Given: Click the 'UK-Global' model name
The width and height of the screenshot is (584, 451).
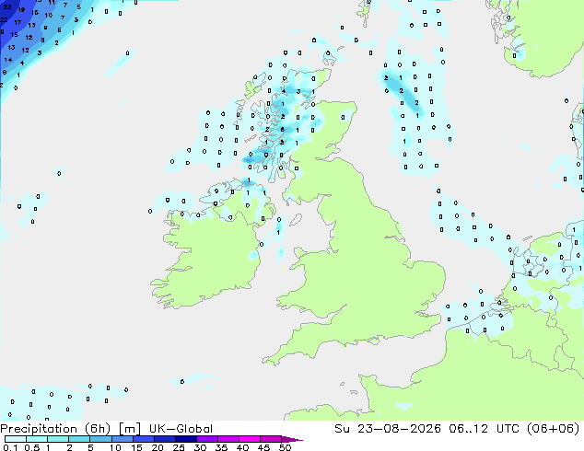Looking at the screenshot, I should tap(181, 429).
